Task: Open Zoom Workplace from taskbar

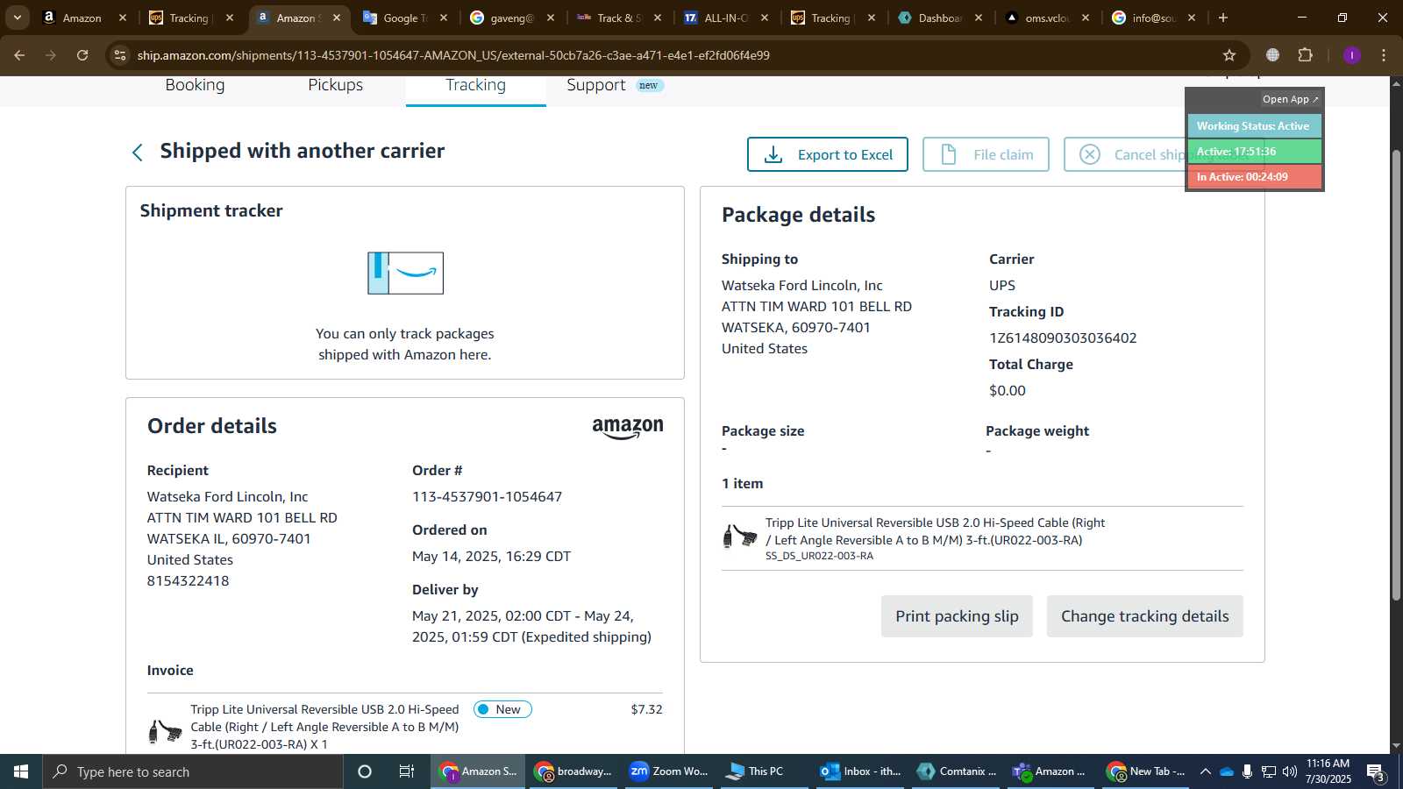Action: click(x=669, y=771)
